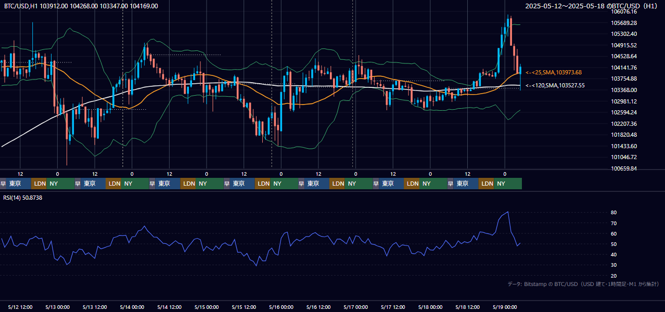Click price axis label 105689.28
This screenshot has height=312, width=665.
[x=624, y=23]
